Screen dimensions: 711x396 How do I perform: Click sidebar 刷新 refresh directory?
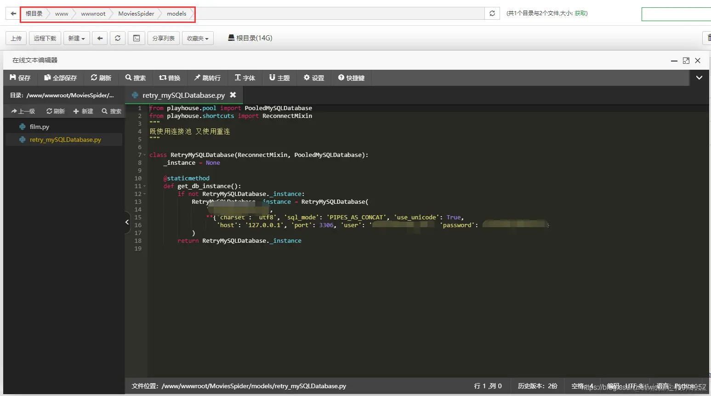pos(56,111)
